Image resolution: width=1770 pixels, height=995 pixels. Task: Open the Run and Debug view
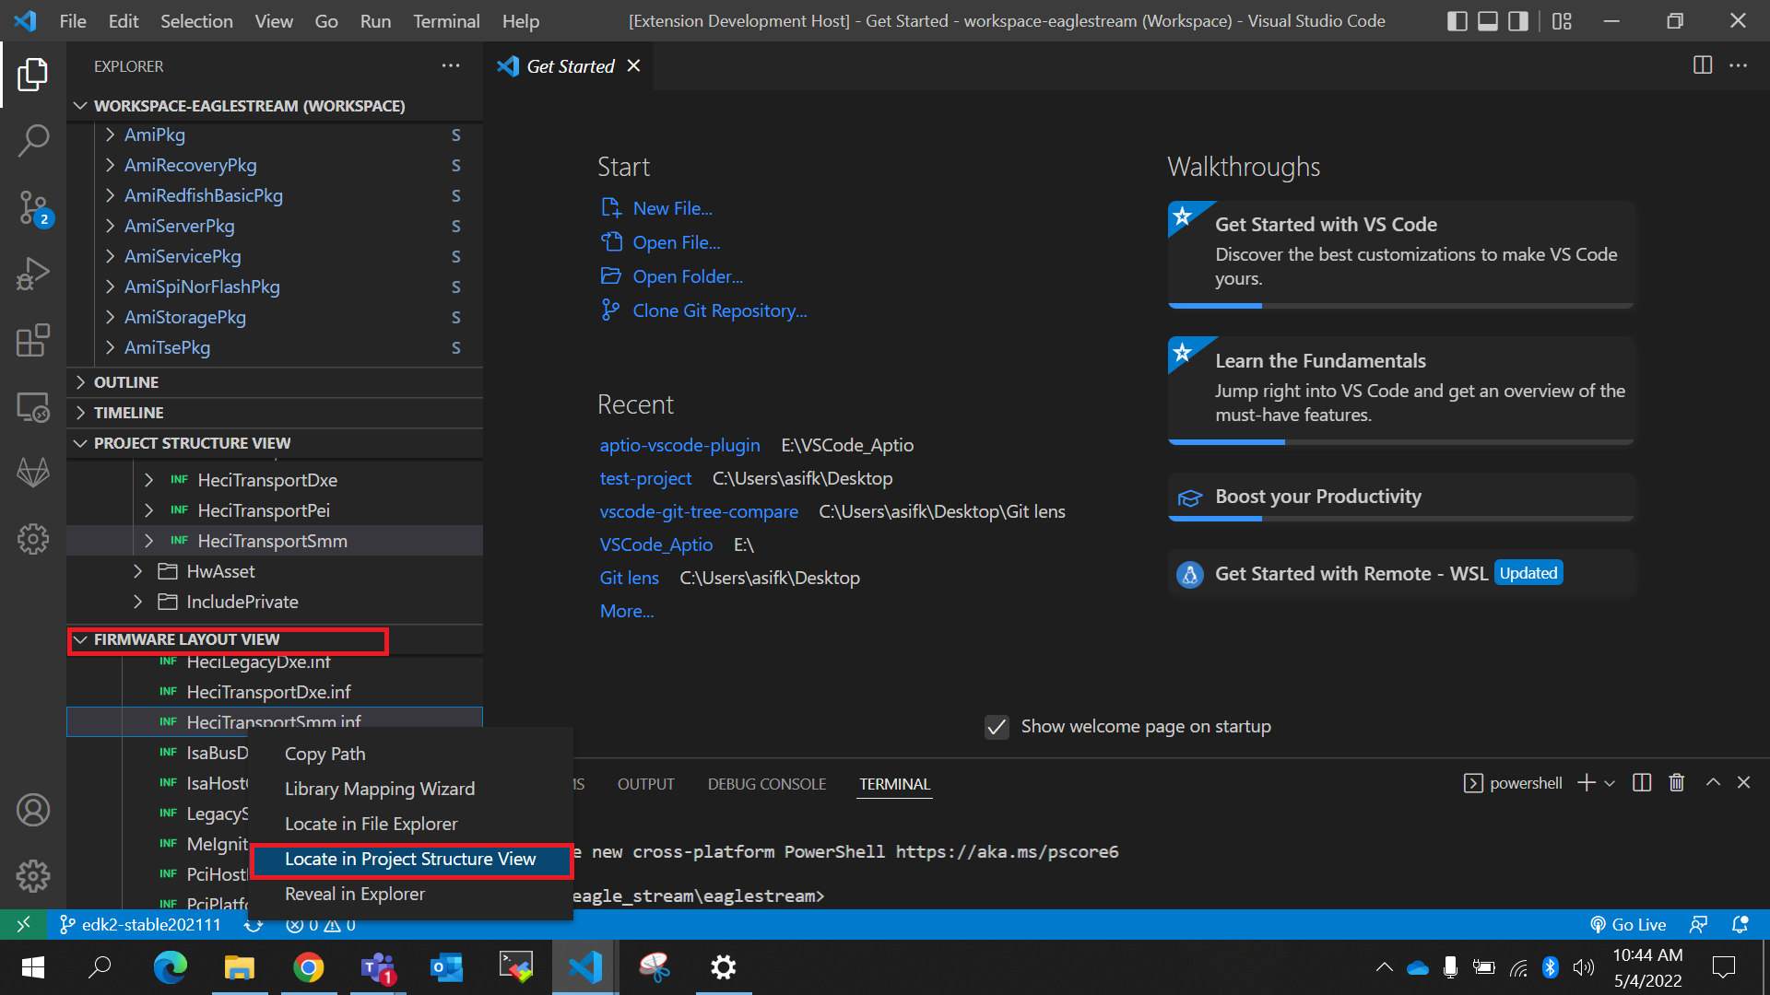point(33,274)
